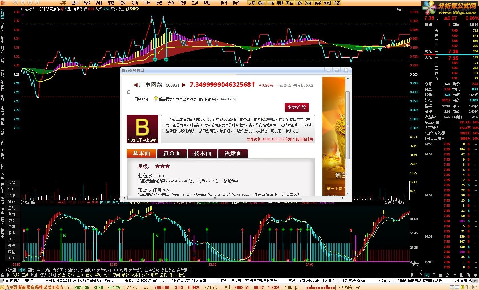Click the forward arrow navigation icon
The image size is (479, 290).
pos(30,3)
